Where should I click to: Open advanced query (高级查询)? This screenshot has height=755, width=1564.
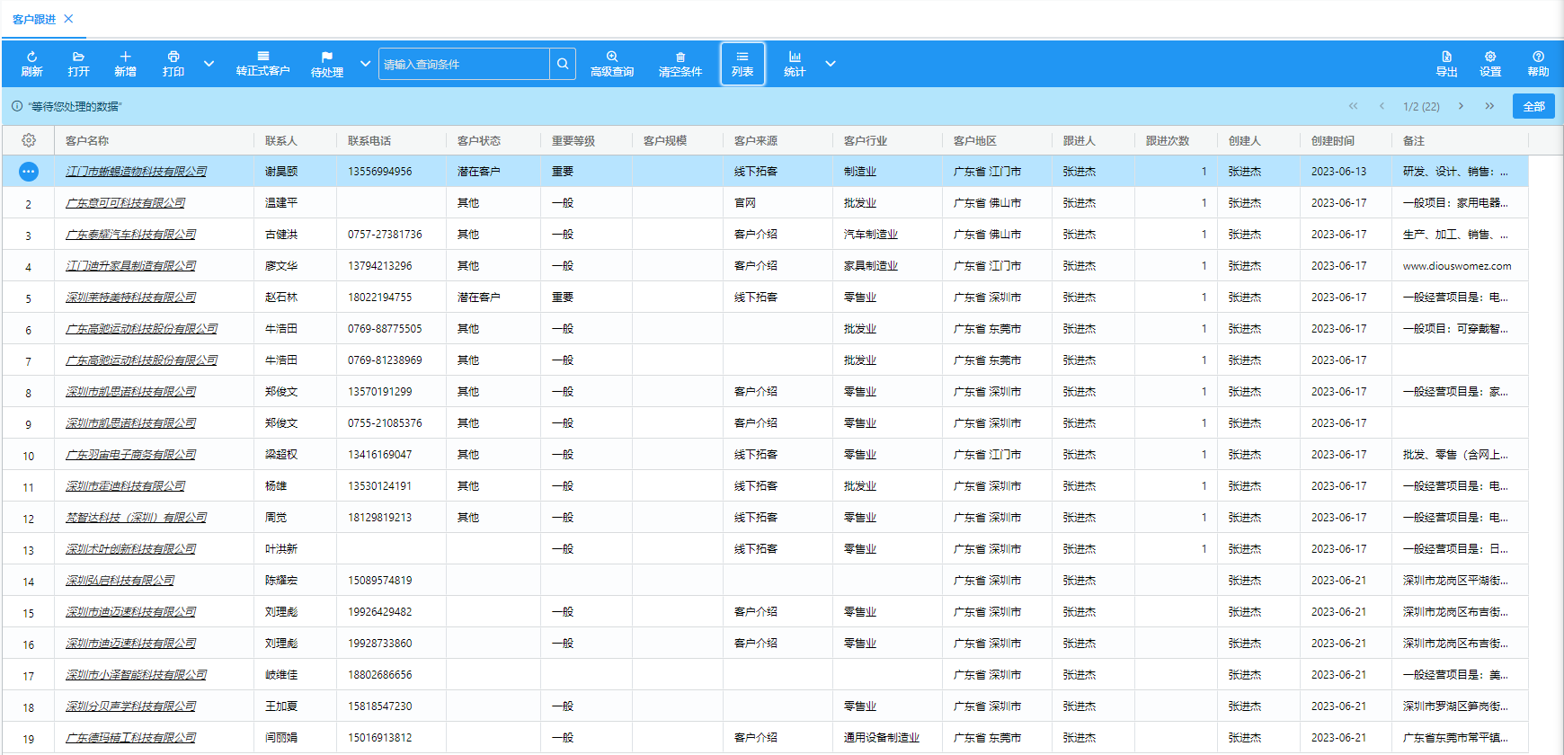pos(612,64)
